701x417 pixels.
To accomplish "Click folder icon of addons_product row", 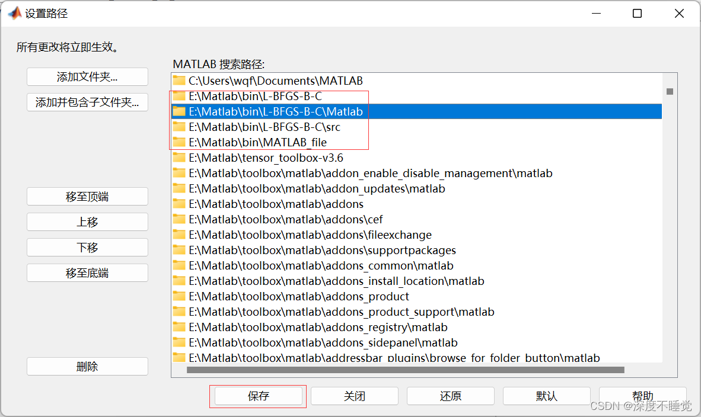I will [x=179, y=296].
